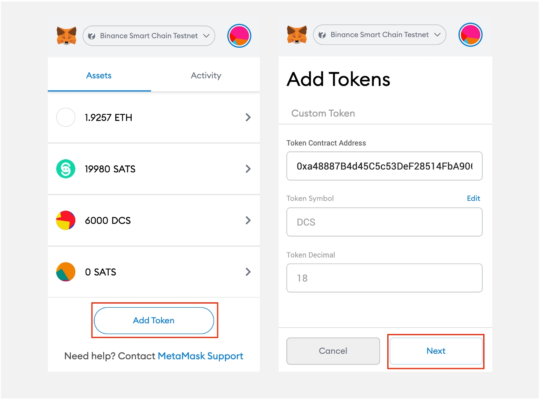540x399 pixels.
Task: Open account avatar in the left panel
Action: point(239,36)
